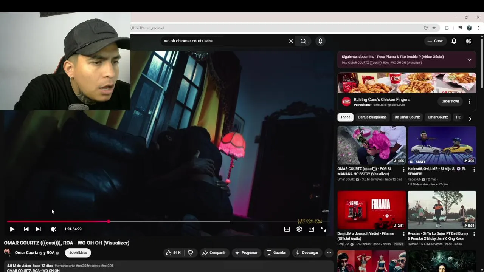Mute the video volume

tap(53, 229)
